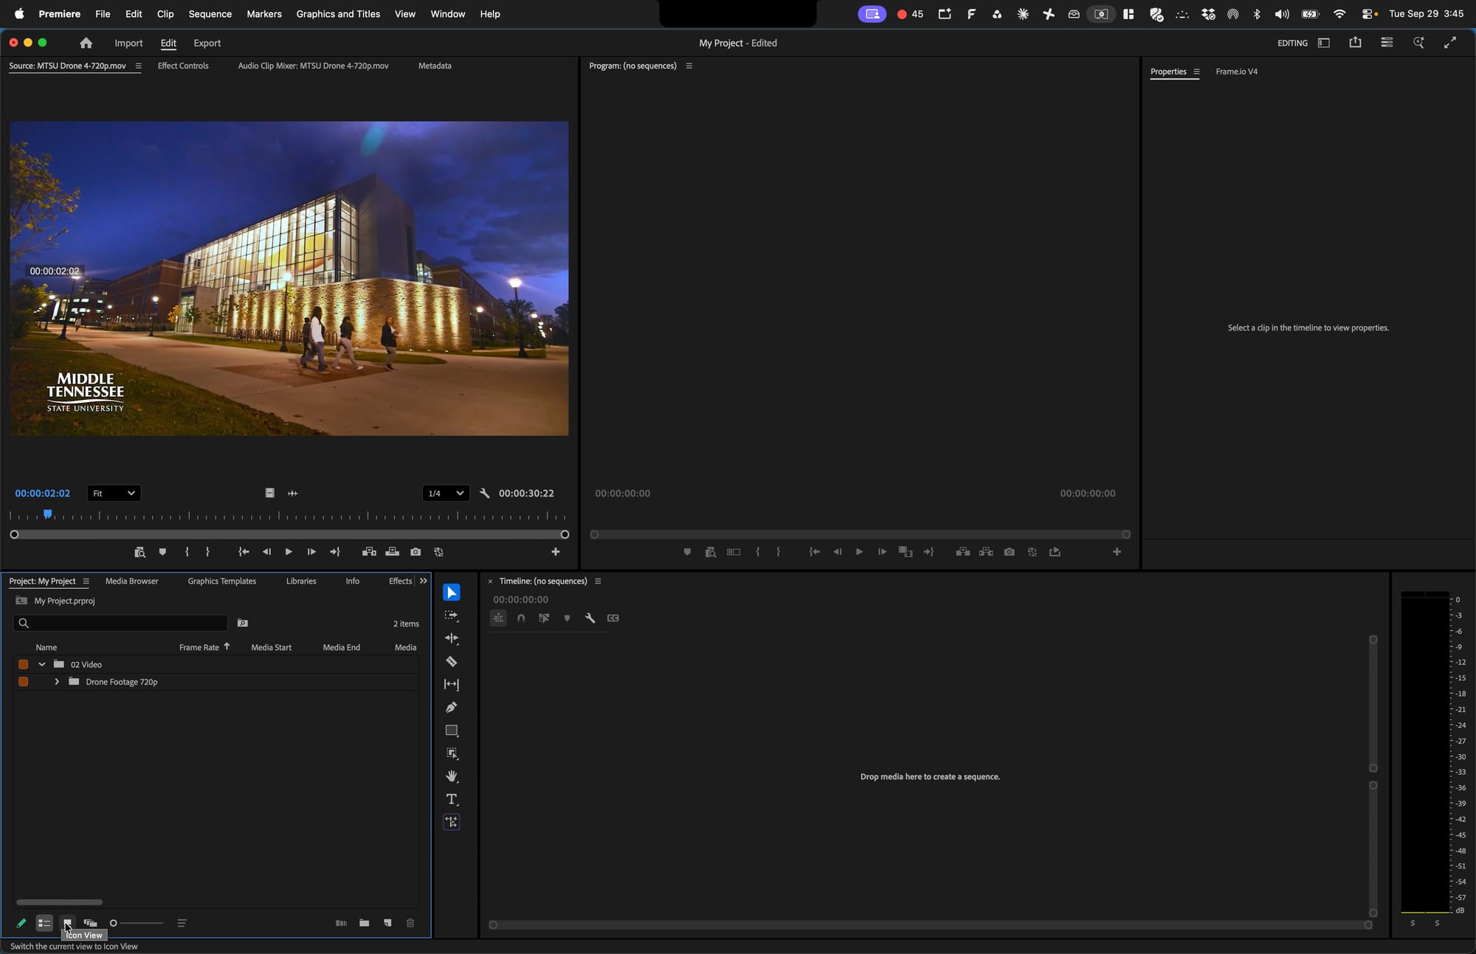Open the Markers menu
Screen dimensions: 1476x954
point(263,14)
